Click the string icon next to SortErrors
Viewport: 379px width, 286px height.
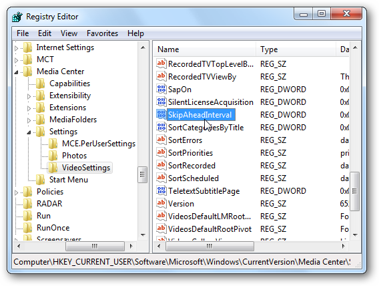161,140
